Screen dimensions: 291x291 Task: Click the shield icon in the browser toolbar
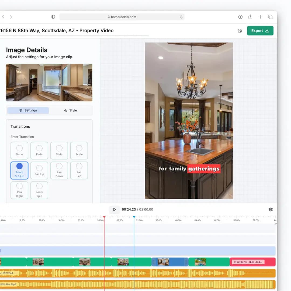point(53,17)
